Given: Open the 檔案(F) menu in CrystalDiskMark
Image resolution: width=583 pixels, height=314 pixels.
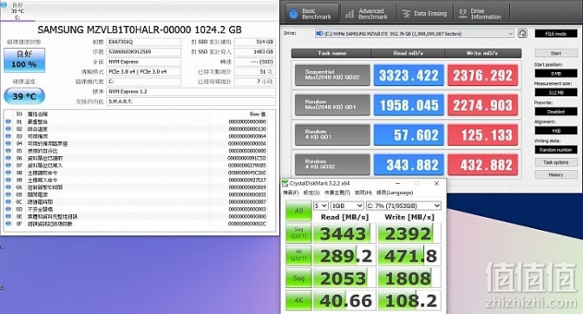Looking at the screenshot, I should [291, 193].
